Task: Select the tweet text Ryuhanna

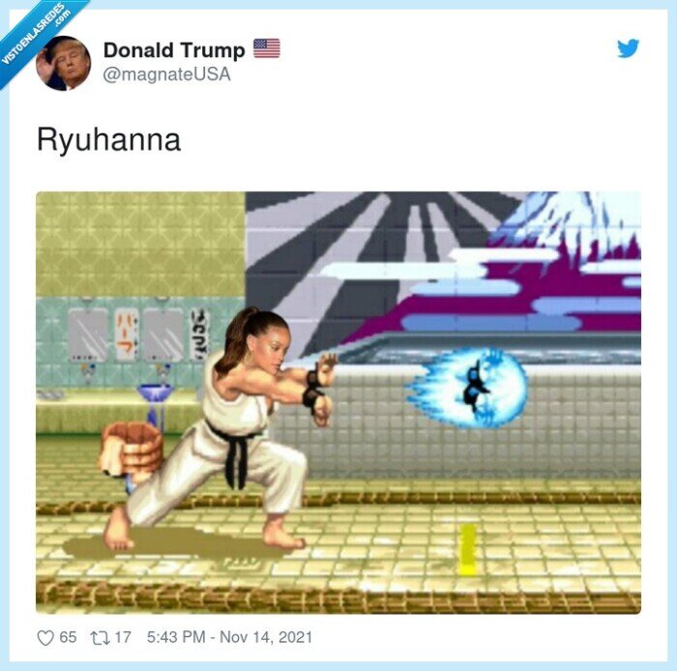Action: (x=108, y=140)
